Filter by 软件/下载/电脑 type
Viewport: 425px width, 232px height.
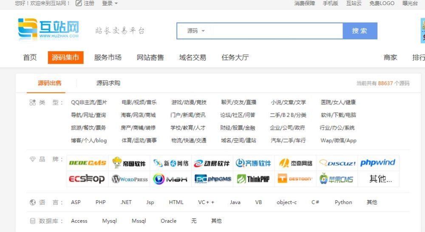coord(339,115)
